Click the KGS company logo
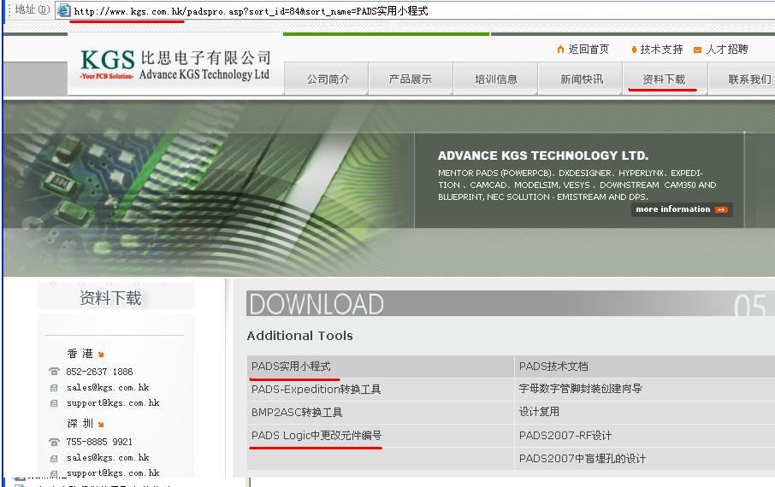 175,65
